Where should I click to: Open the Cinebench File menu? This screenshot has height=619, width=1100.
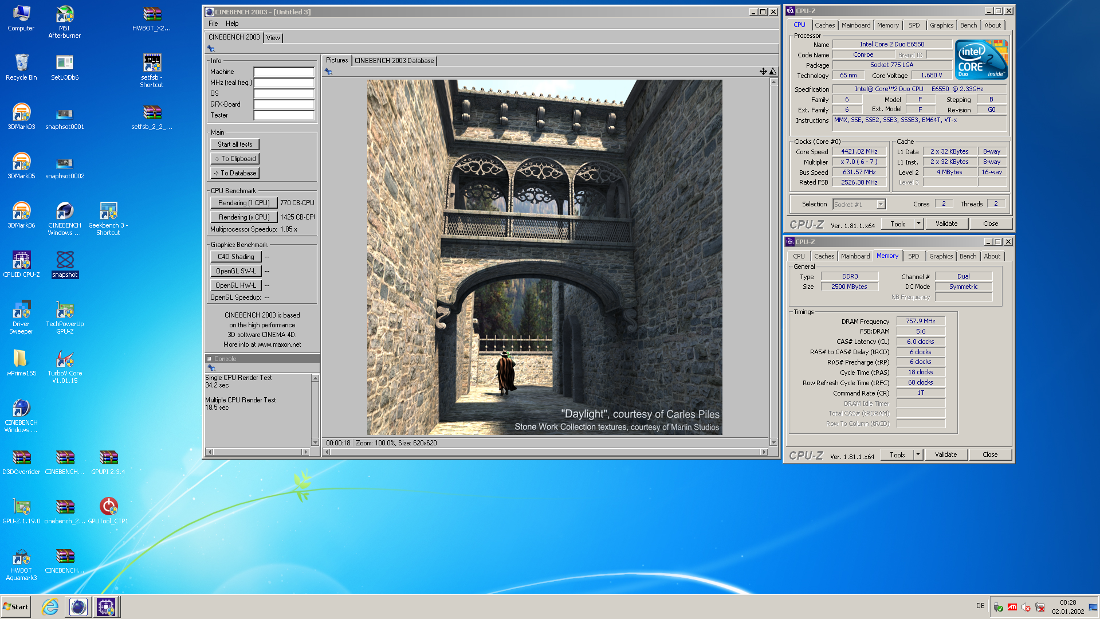click(213, 23)
